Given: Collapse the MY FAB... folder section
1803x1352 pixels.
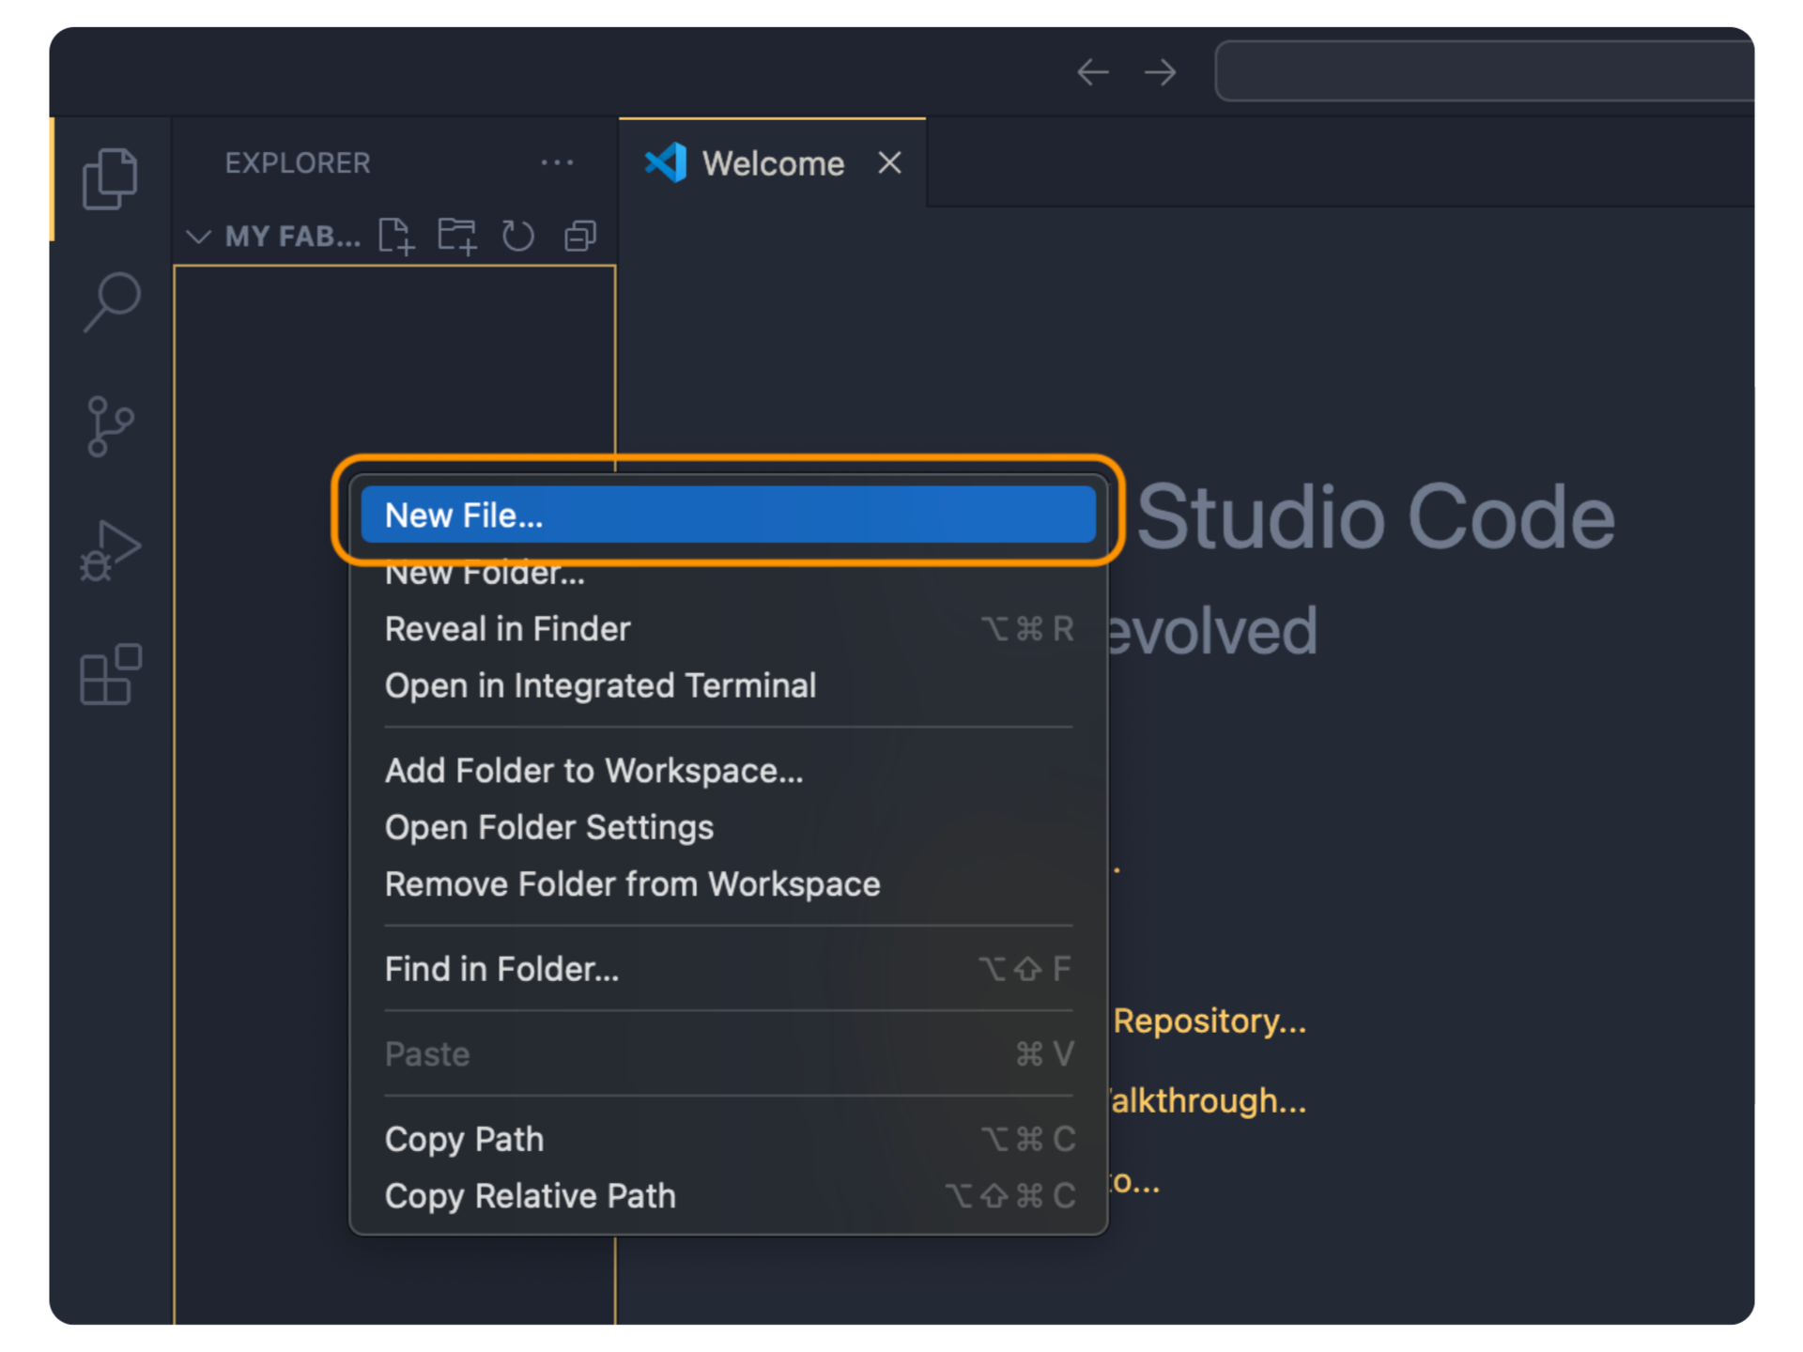Looking at the screenshot, I should pos(198,236).
